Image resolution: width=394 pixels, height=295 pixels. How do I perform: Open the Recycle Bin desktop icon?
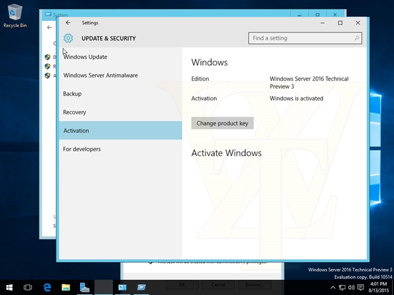[15, 16]
